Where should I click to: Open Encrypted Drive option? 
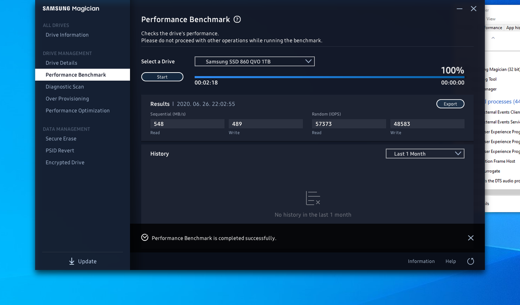pos(65,162)
